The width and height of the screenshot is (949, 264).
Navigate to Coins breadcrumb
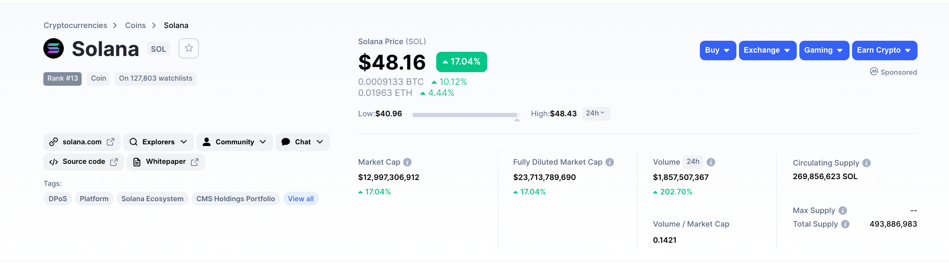click(x=135, y=25)
